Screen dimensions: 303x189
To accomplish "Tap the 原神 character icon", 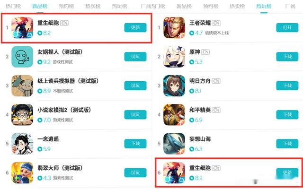I will click(x=174, y=57).
